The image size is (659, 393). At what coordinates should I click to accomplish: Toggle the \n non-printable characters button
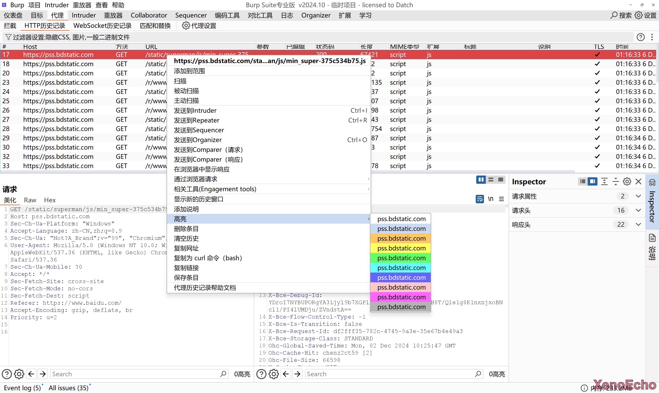[x=491, y=199]
